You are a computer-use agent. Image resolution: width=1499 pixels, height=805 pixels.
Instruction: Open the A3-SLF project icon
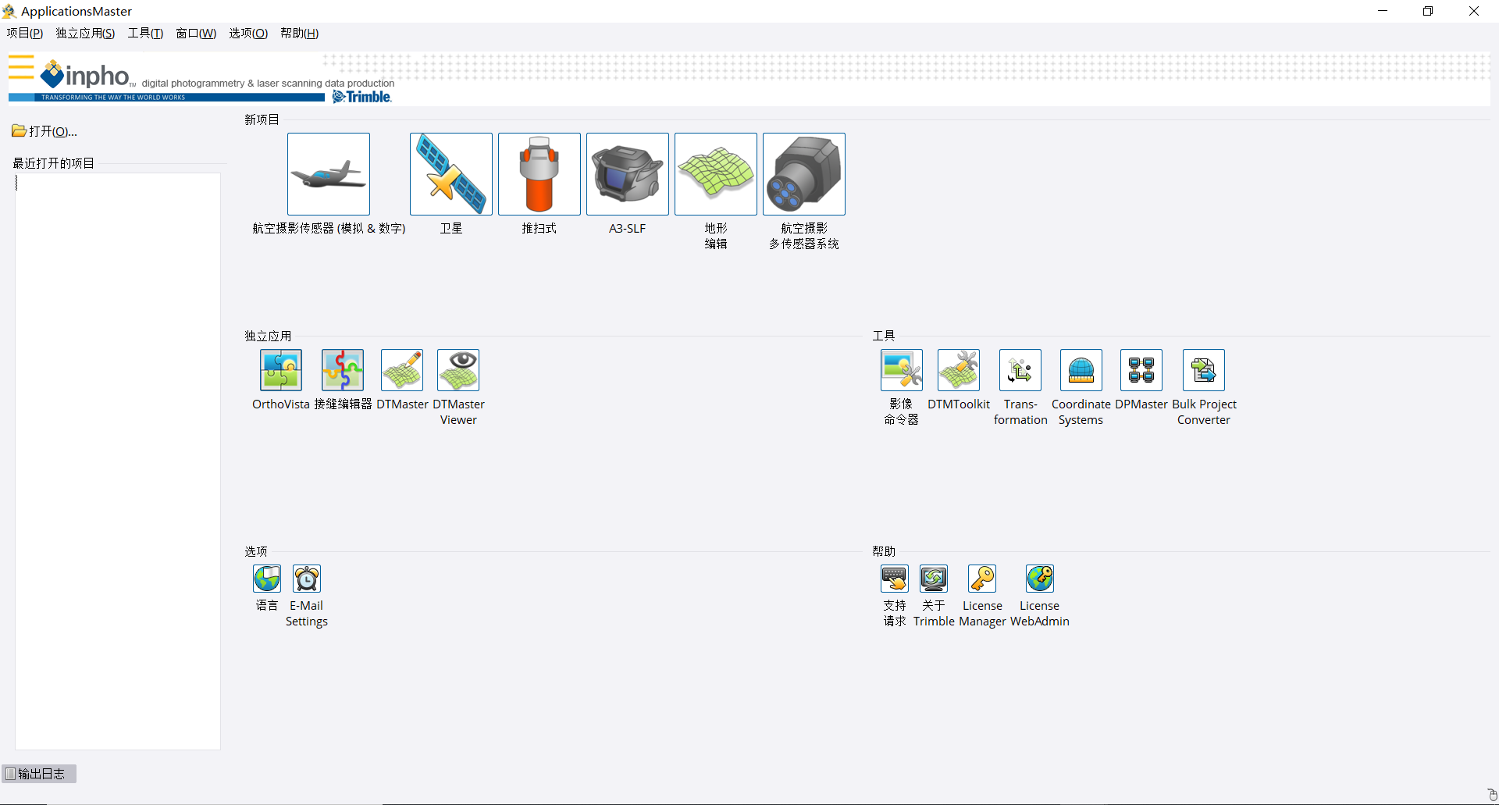coord(627,174)
